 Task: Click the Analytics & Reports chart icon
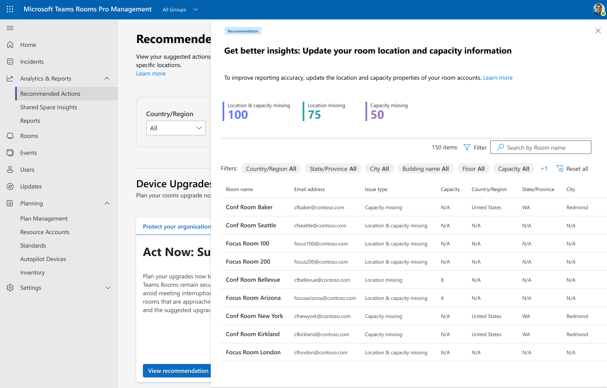coord(10,78)
